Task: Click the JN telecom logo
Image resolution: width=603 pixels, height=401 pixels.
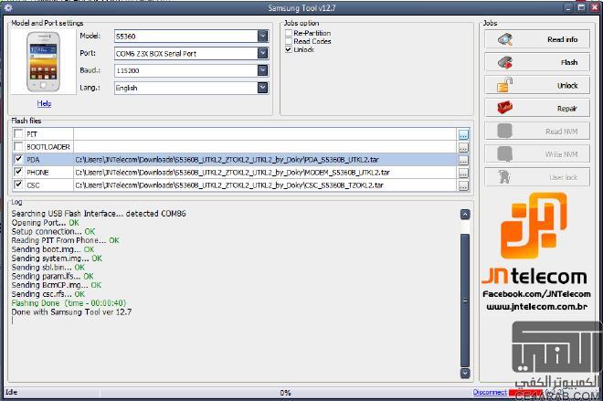Action: [x=534, y=238]
